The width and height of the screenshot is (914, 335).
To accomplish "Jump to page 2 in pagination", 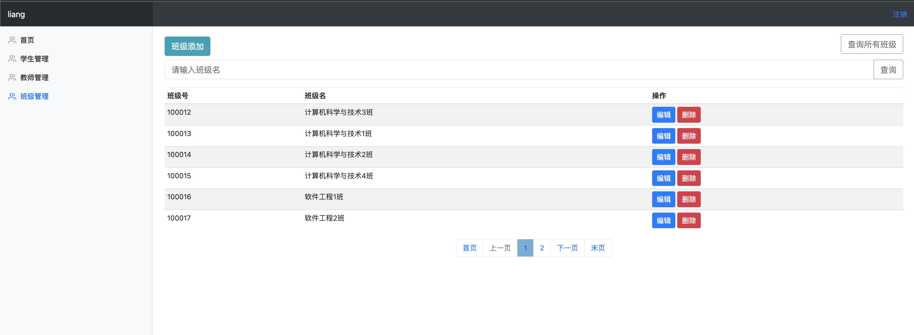I will [542, 248].
